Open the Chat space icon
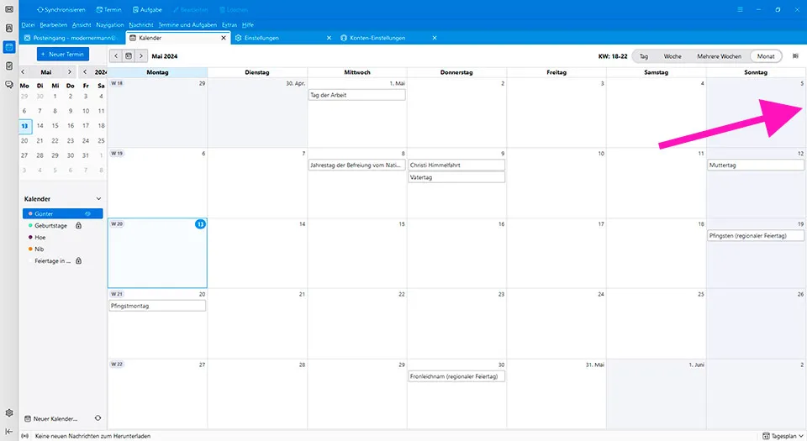 tap(9, 85)
